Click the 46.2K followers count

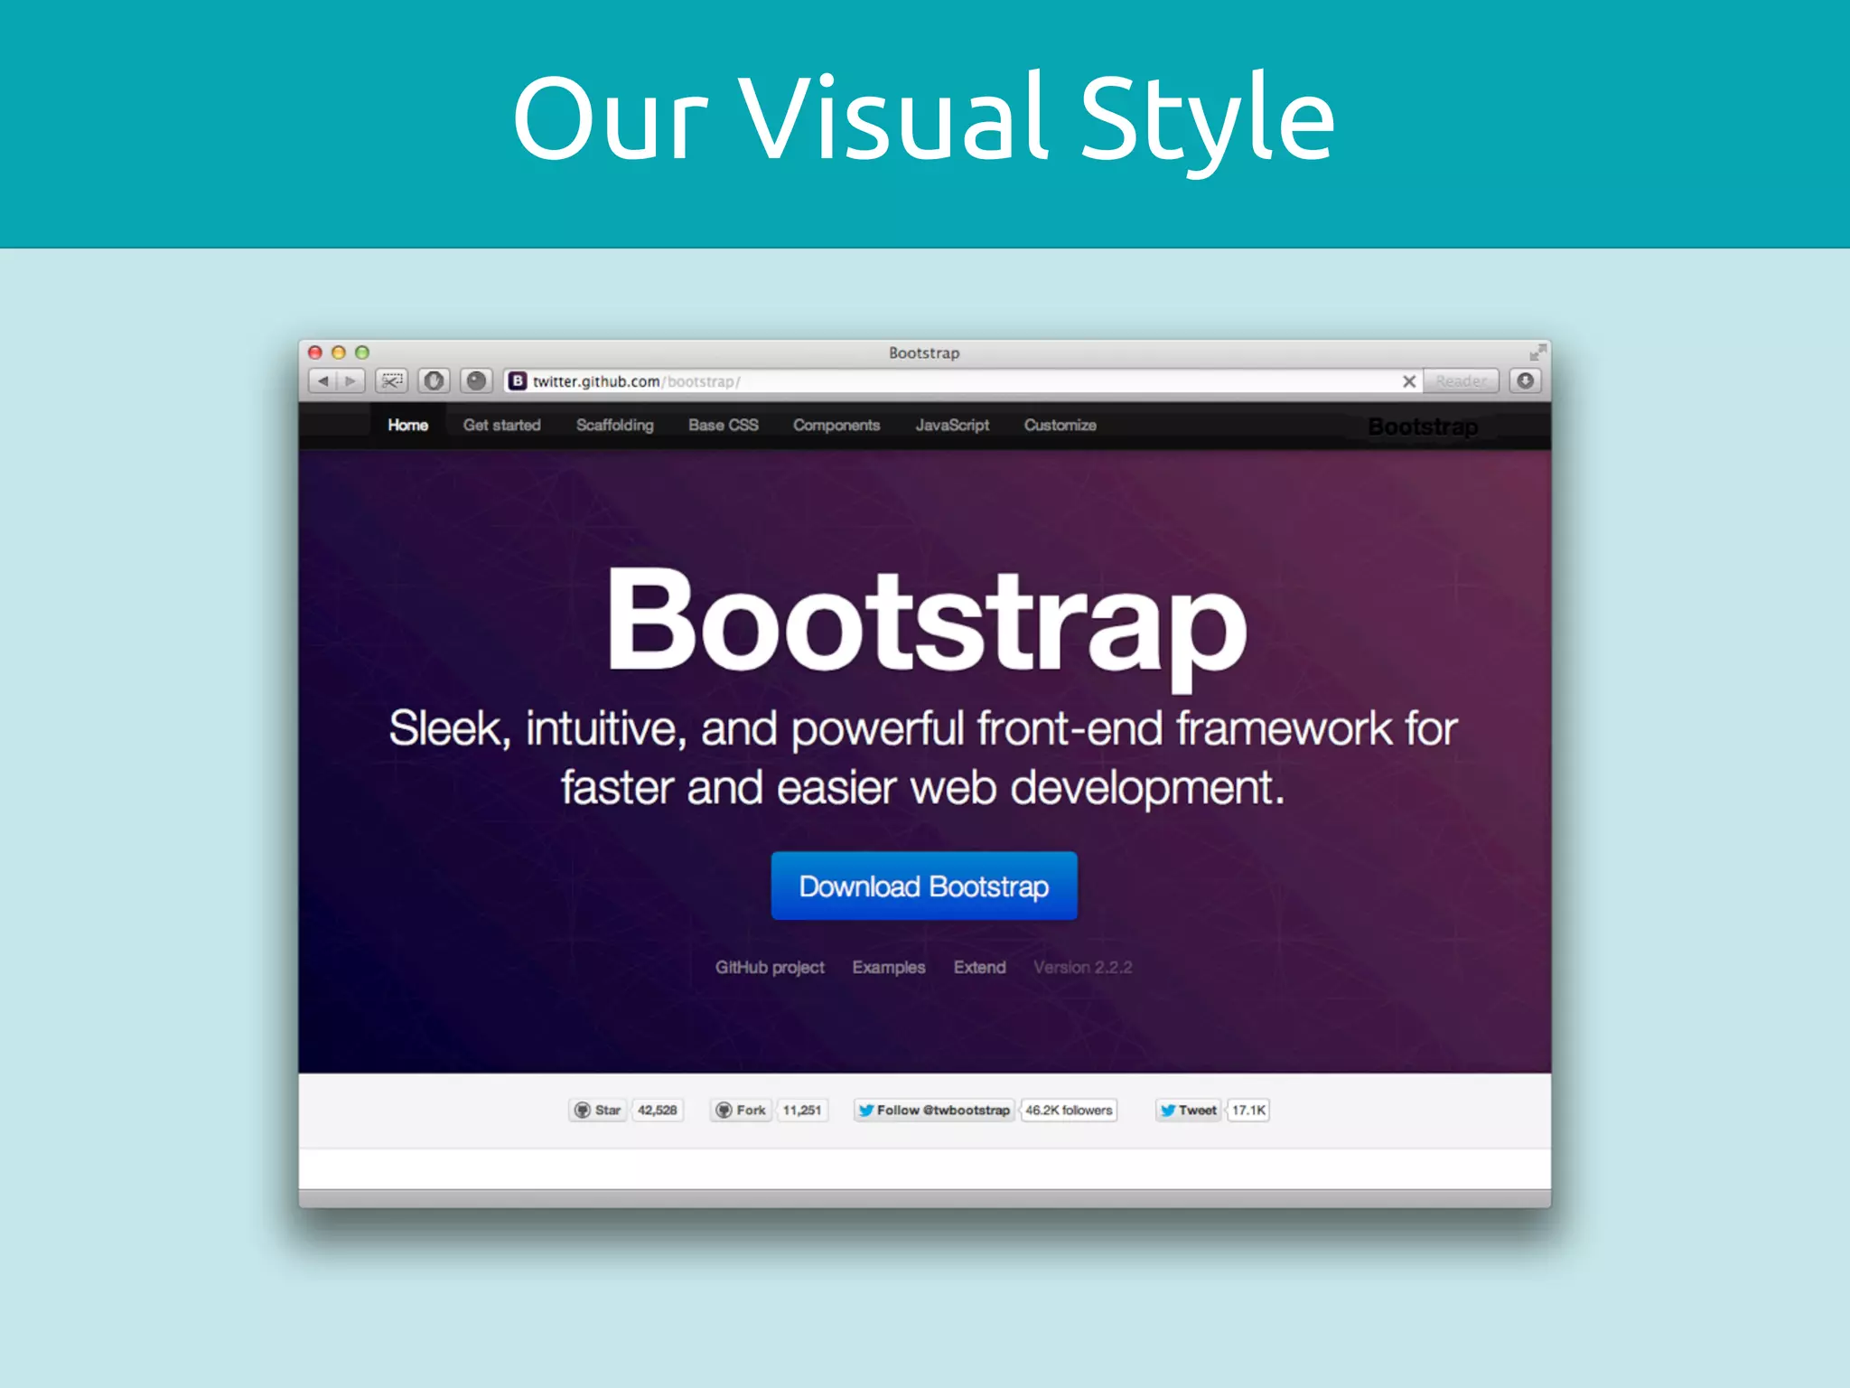point(1069,1110)
